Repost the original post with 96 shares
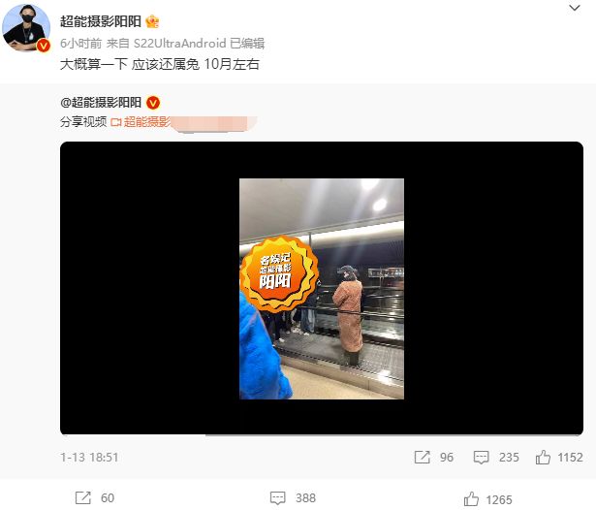Screen dimensions: 596x510 (434, 457)
